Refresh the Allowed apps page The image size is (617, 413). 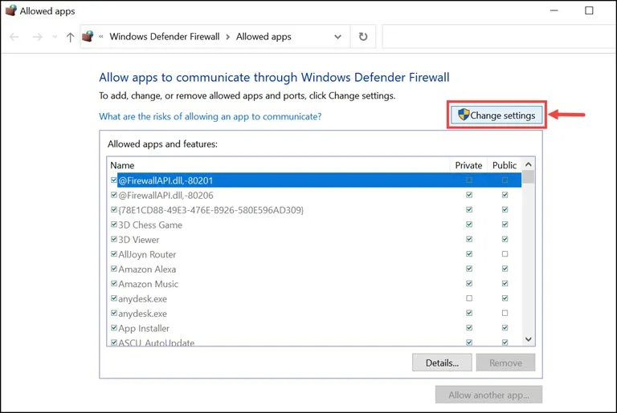363,37
